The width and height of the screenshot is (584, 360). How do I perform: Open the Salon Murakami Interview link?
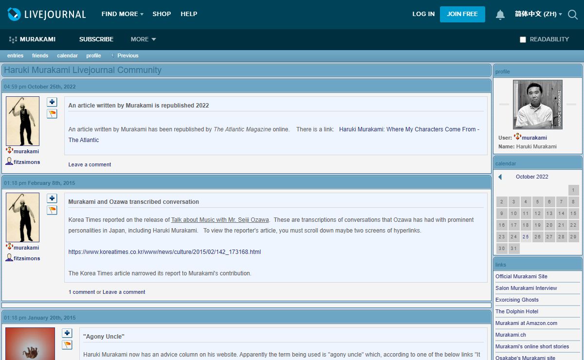[x=526, y=288]
